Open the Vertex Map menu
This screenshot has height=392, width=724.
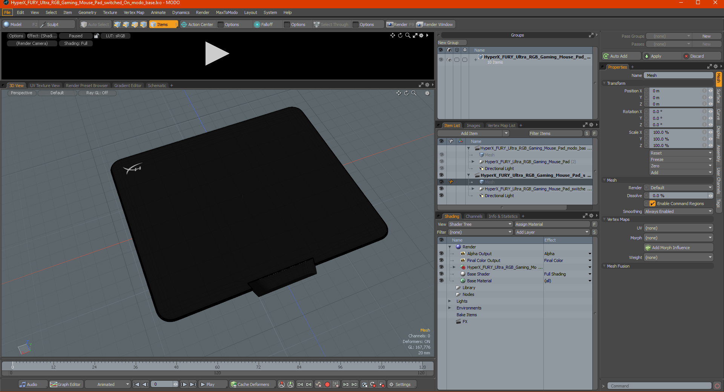(134, 12)
